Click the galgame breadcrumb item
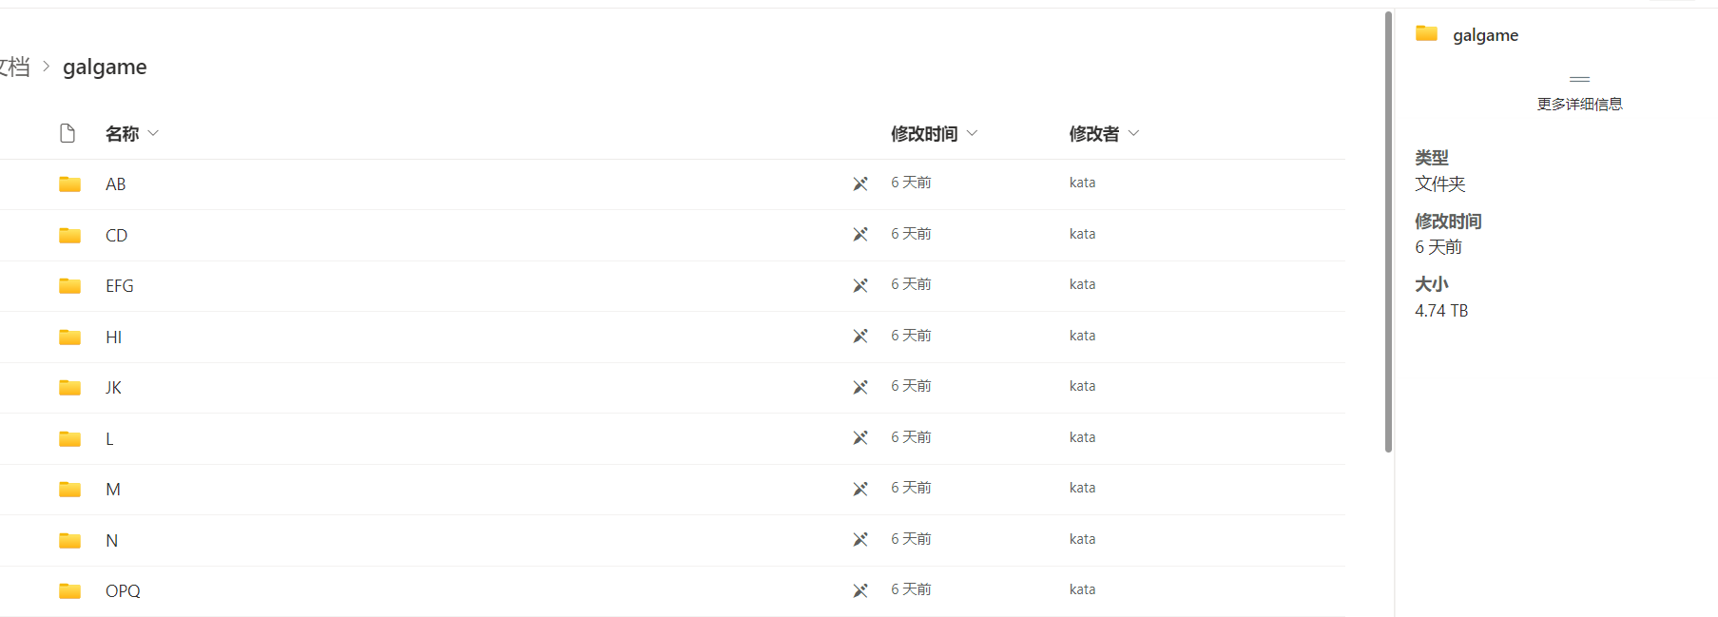The image size is (1718, 617). point(105,67)
